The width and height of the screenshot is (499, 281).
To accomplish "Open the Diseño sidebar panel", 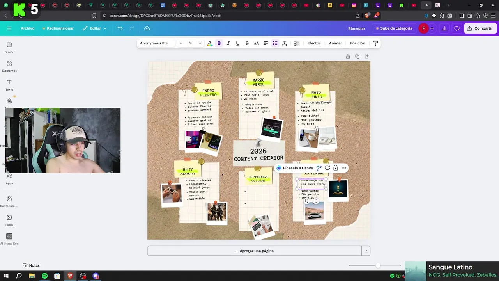I will click(9, 48).
